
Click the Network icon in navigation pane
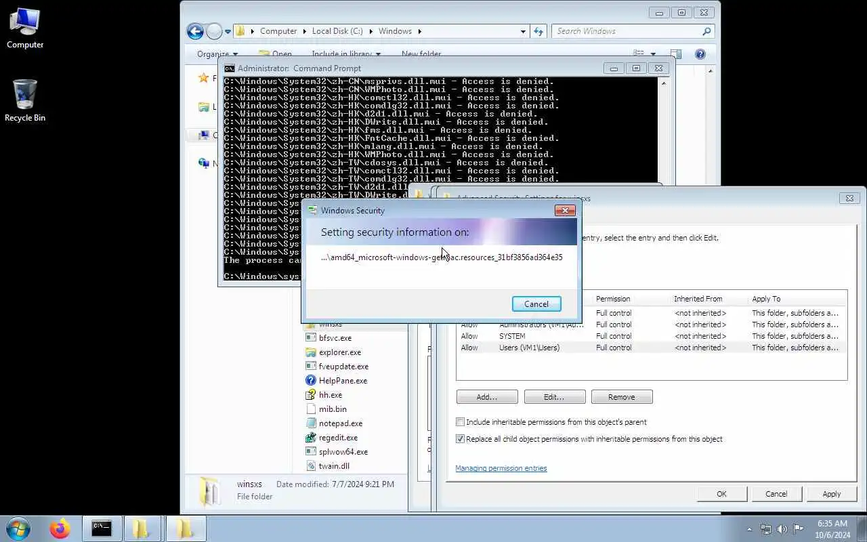(203, 163)
